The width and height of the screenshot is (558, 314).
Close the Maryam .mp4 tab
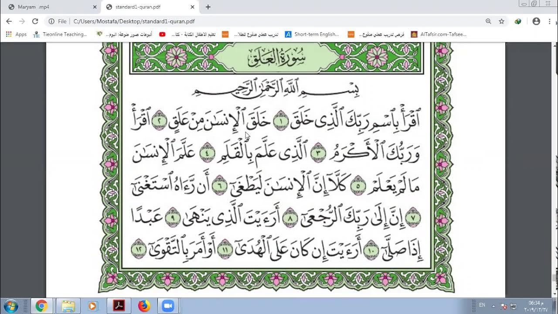tap(95, 7)
